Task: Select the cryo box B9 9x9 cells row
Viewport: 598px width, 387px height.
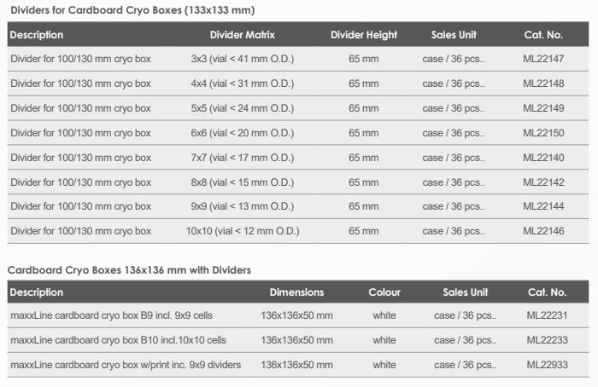Action: pyautogui.click(x=111, y=315)
